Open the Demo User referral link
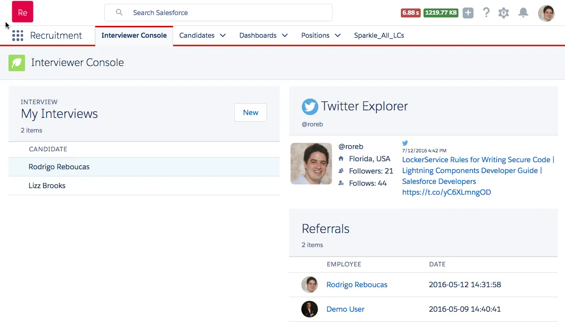The image size is (565, 332). 345,309
